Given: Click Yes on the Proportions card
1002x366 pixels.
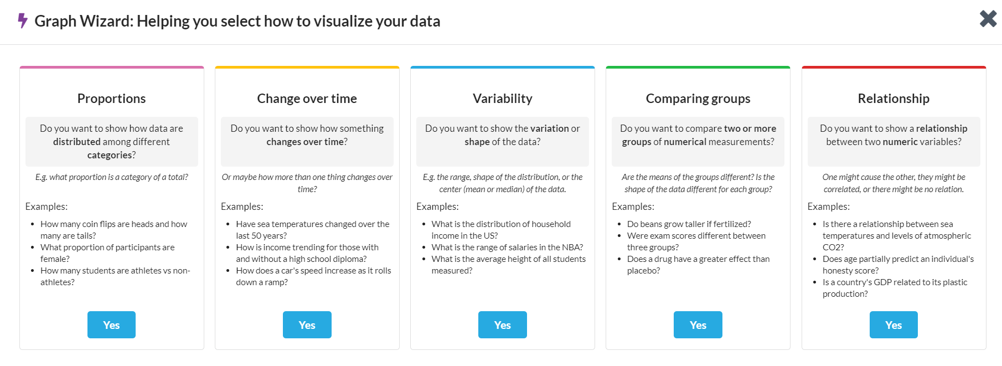Looking at the screenshot, I should coord(111,324).
